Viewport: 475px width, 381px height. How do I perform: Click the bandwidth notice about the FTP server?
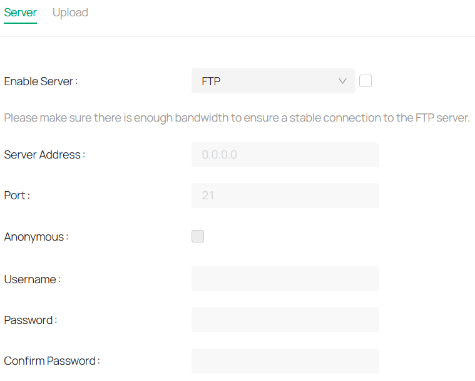237,118
